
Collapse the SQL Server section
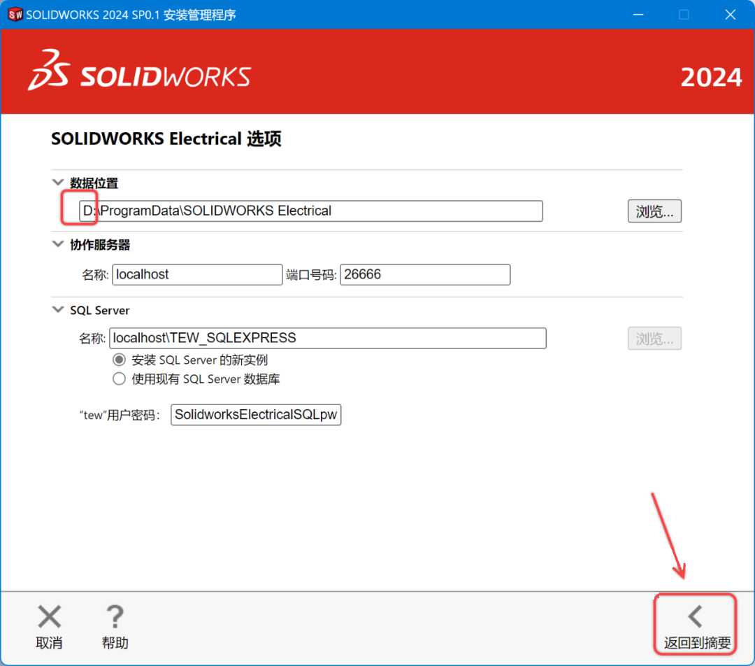click(58, 310)
